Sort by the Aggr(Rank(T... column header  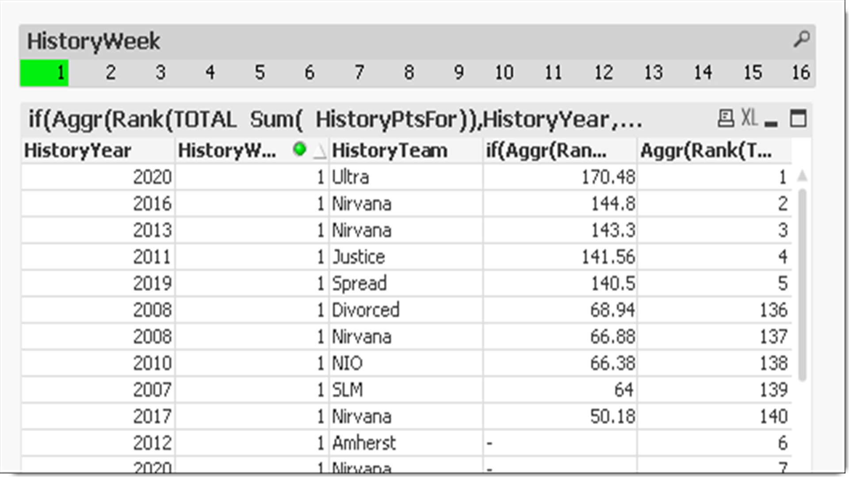(x=706, y=151)
